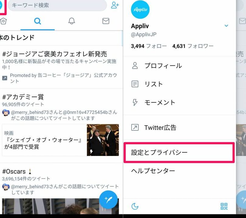Open the notifications bell tab

(x=72, y=21)
